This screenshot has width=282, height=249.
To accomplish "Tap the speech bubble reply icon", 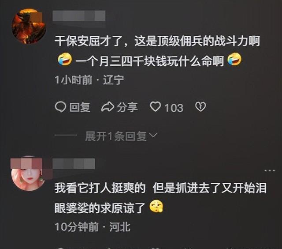I will [60, 107].
